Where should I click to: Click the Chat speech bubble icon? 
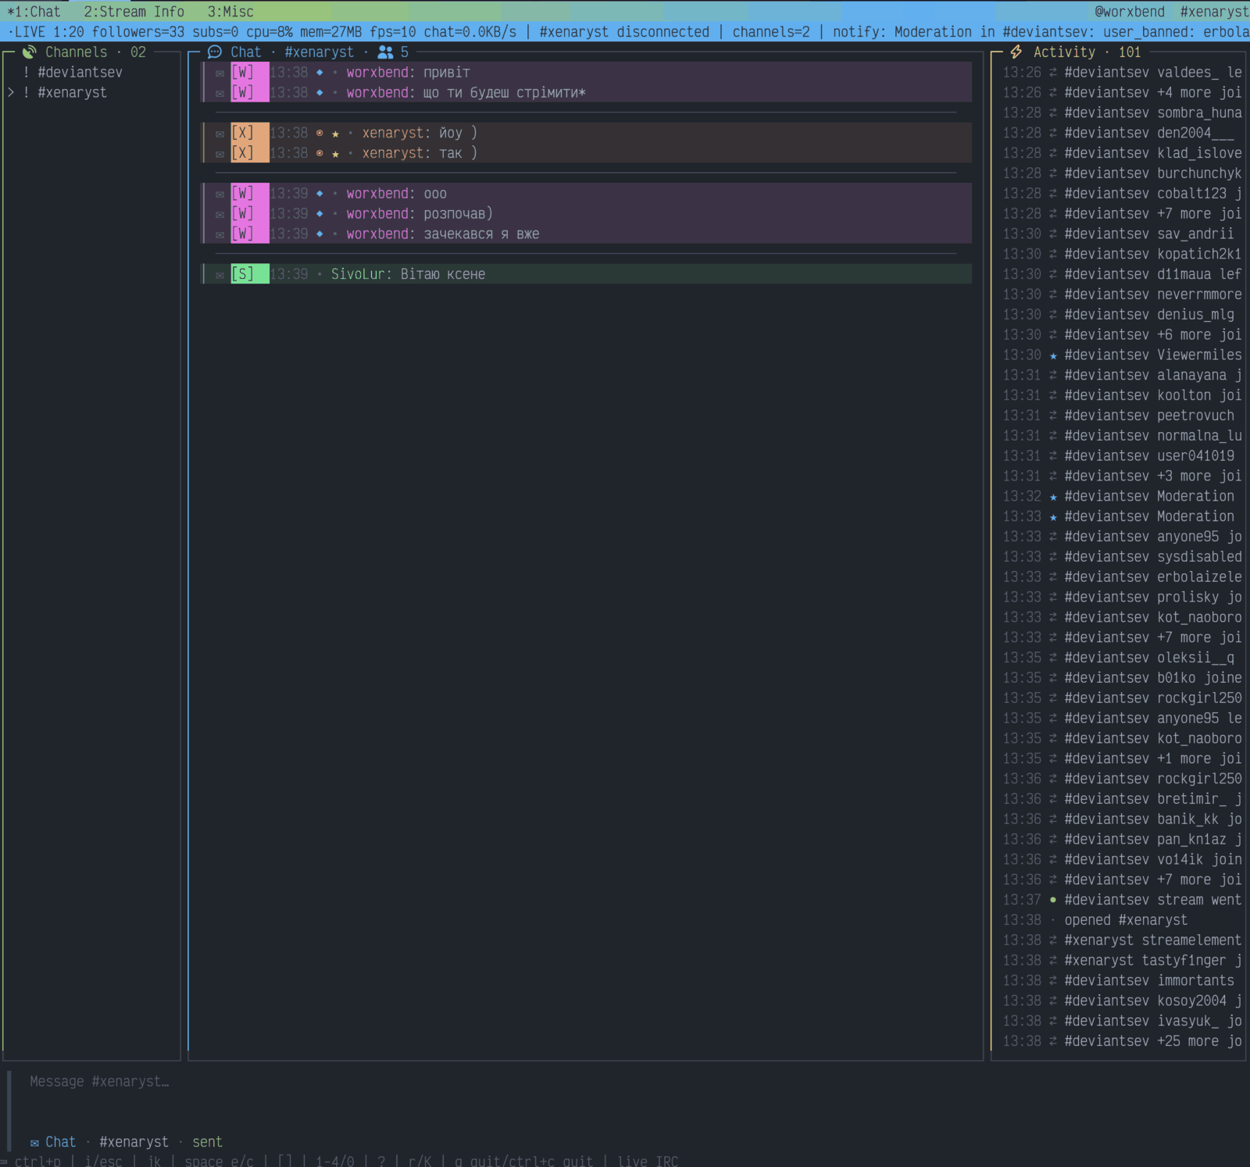[x=215, y=52]
